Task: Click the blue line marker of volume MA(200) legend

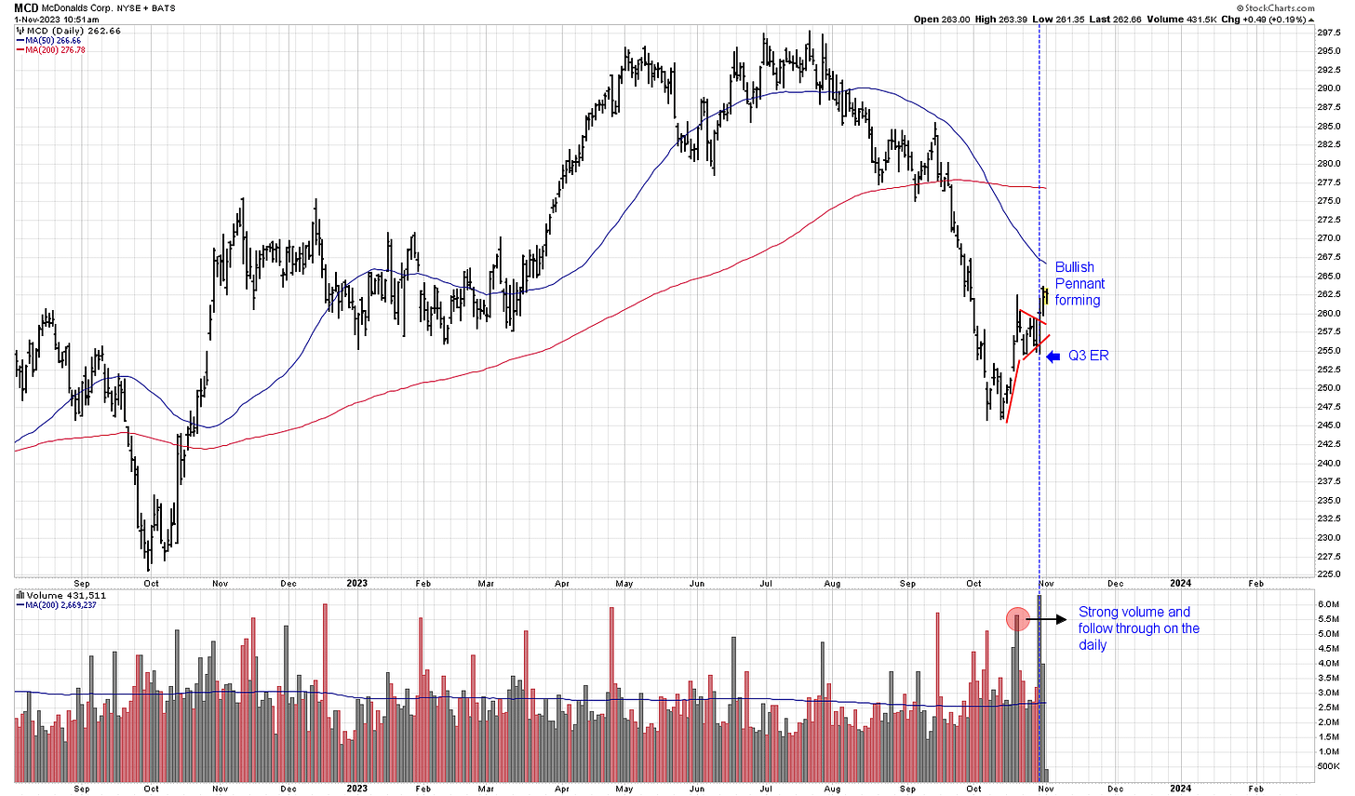Action: [x=20, y=605]
